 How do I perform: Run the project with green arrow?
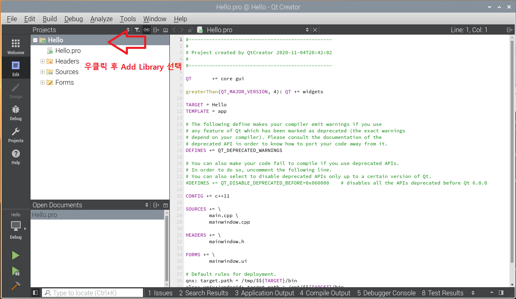tap(15, 255)
